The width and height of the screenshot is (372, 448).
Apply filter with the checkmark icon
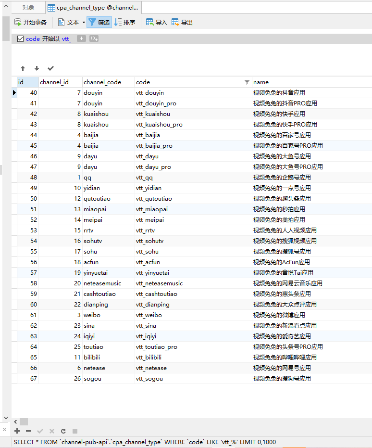pos(50,68)
